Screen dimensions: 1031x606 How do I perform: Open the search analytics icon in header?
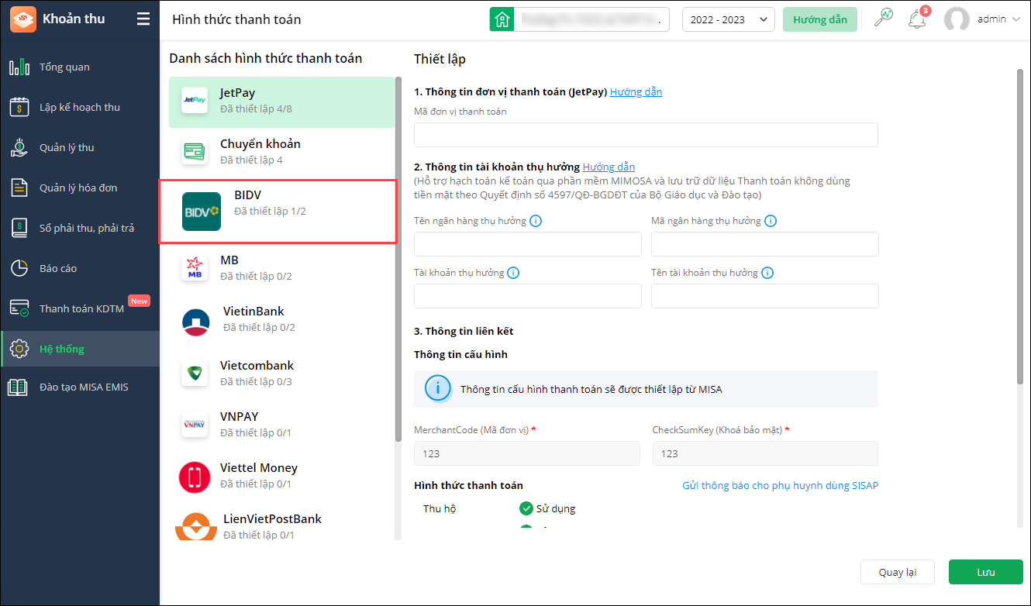[x=883, y=19]
